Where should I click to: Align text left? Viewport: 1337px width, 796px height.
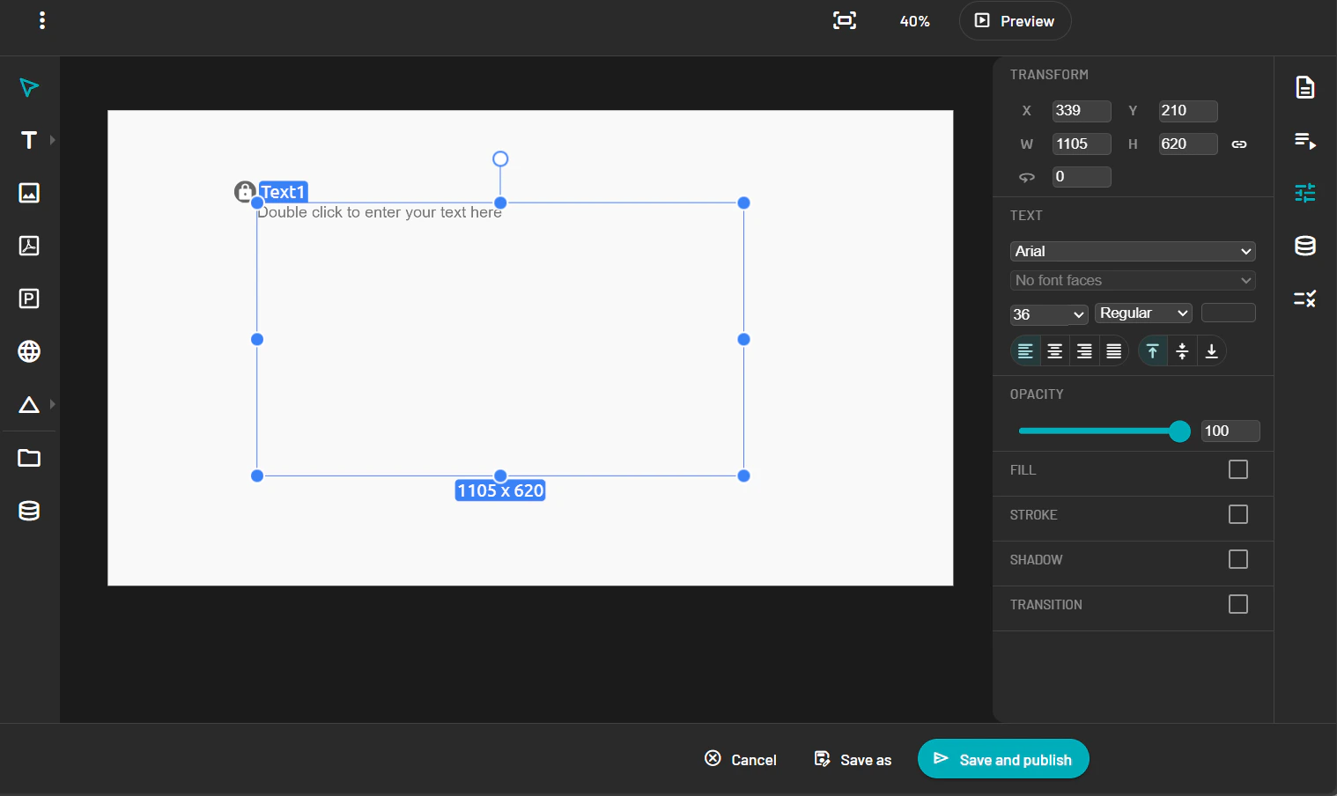pos(1025,351)
